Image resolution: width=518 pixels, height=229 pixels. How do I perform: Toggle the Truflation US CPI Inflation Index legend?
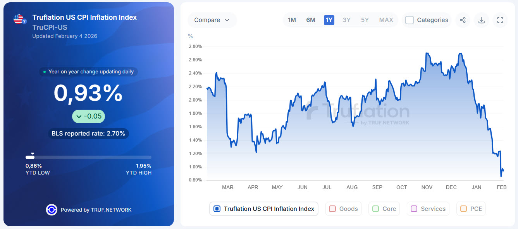pyautogui.click(x=264, y=209)
